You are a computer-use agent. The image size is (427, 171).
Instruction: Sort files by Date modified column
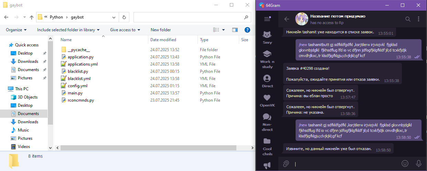pos(163,40)
